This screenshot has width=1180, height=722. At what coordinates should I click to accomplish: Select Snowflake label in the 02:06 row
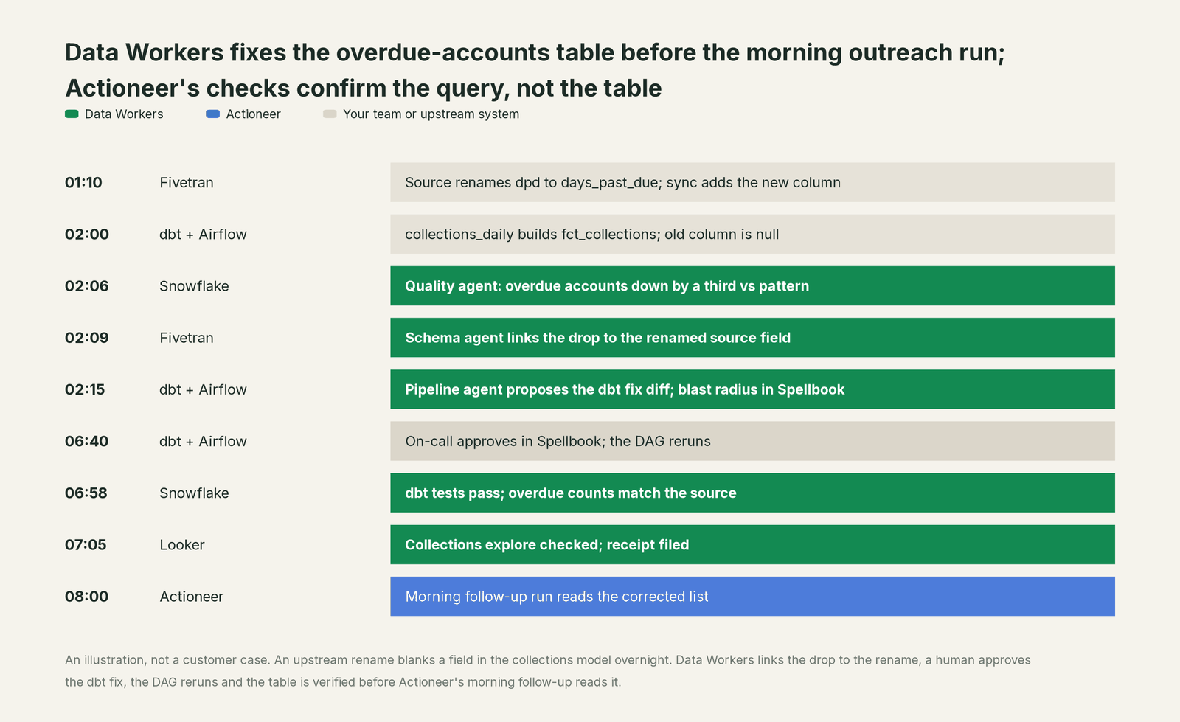click(x=194, y=286)
